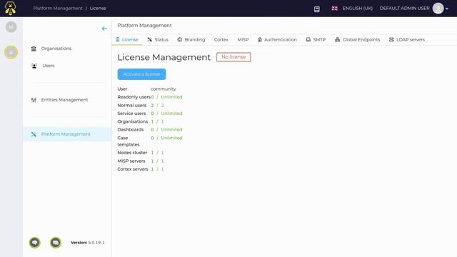The width and height of the screenshot is (457, 257).
Task: Expand the user menu dropdown arrow
Action: [447, 9]
